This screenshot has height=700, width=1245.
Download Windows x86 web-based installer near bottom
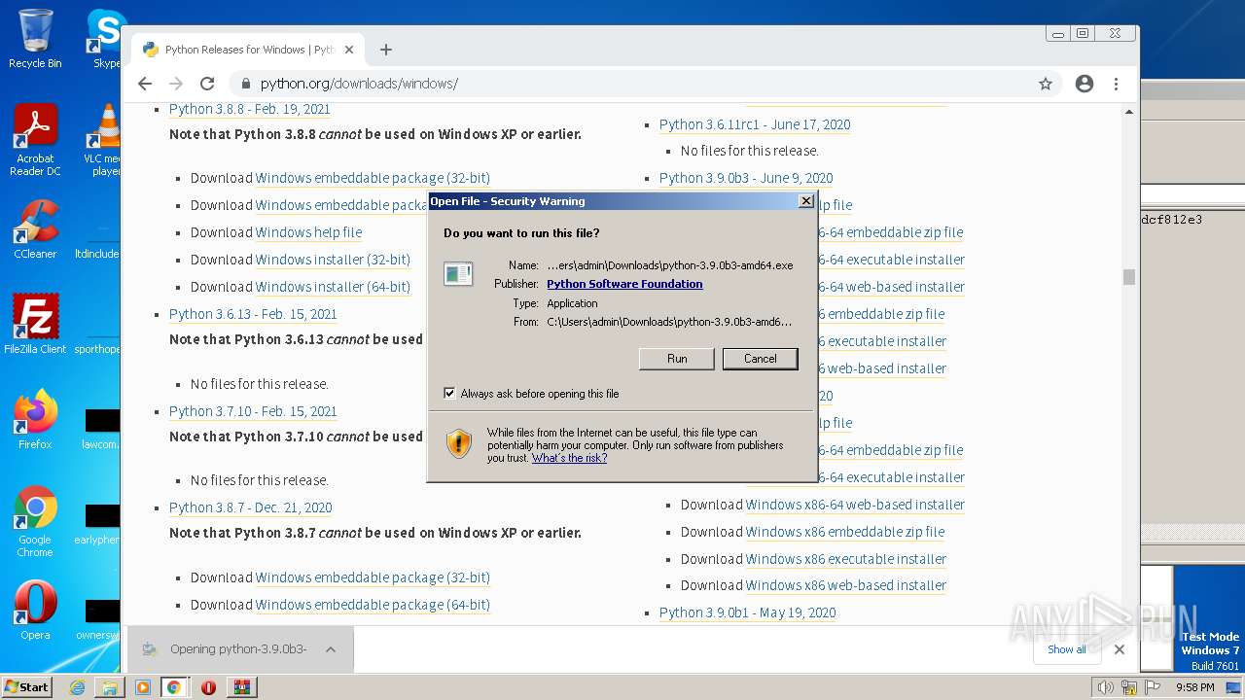[846, 585]
